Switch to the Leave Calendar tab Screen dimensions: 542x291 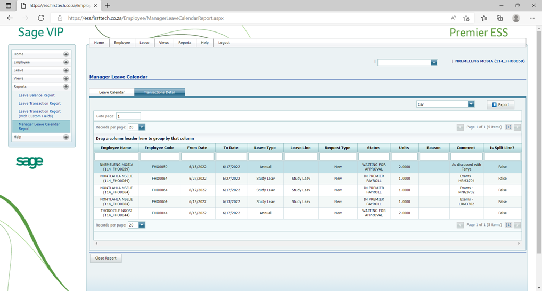[x=112, y=92]
